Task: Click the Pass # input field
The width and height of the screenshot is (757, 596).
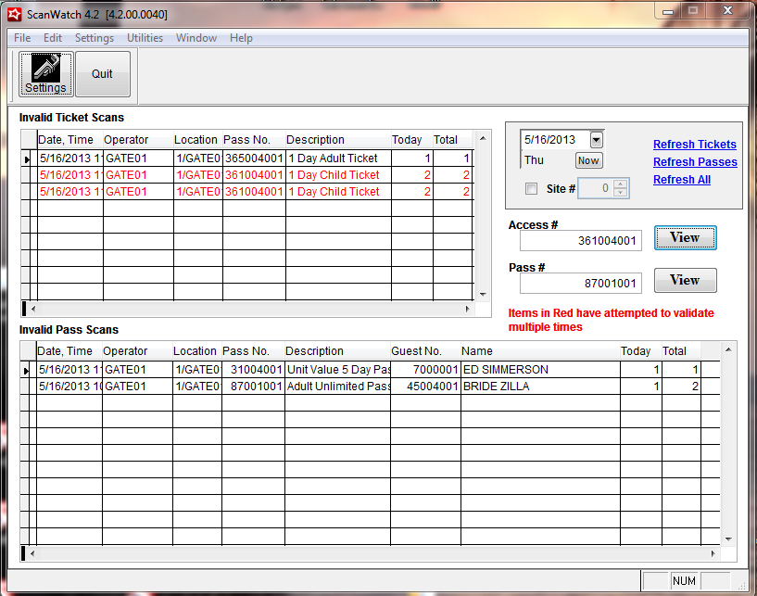Action: click(580, 284)
